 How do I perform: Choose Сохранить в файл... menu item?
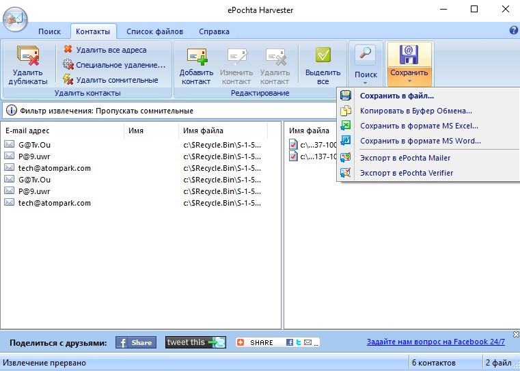point(428,96)
